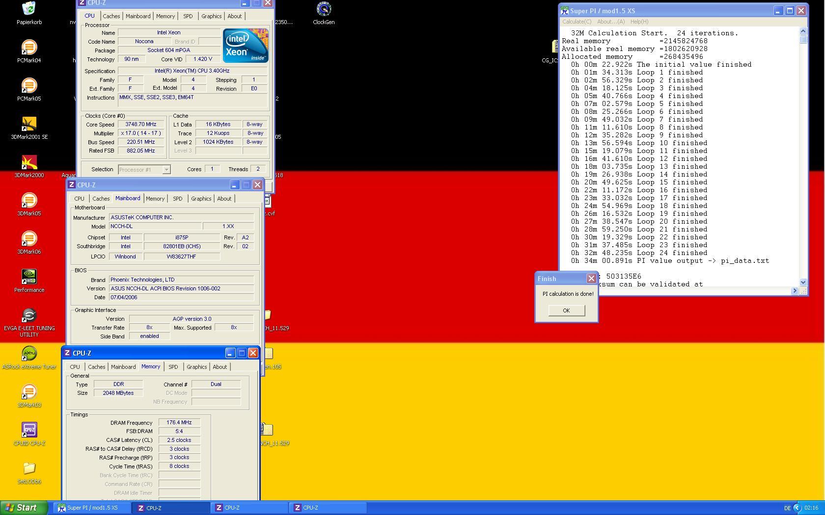Click Super PI horizontal scrollbar right arrow
This screenshot has width=825, height=515.
tap(795, 291)
